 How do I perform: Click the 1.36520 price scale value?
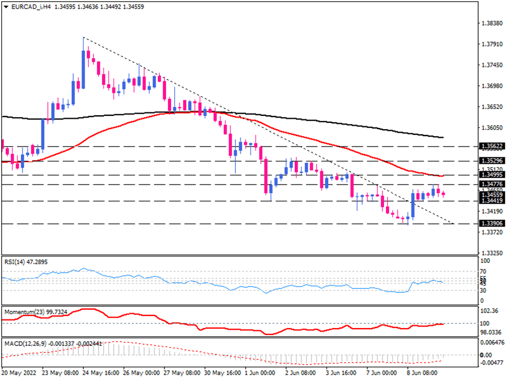click(x=492, y=107)
